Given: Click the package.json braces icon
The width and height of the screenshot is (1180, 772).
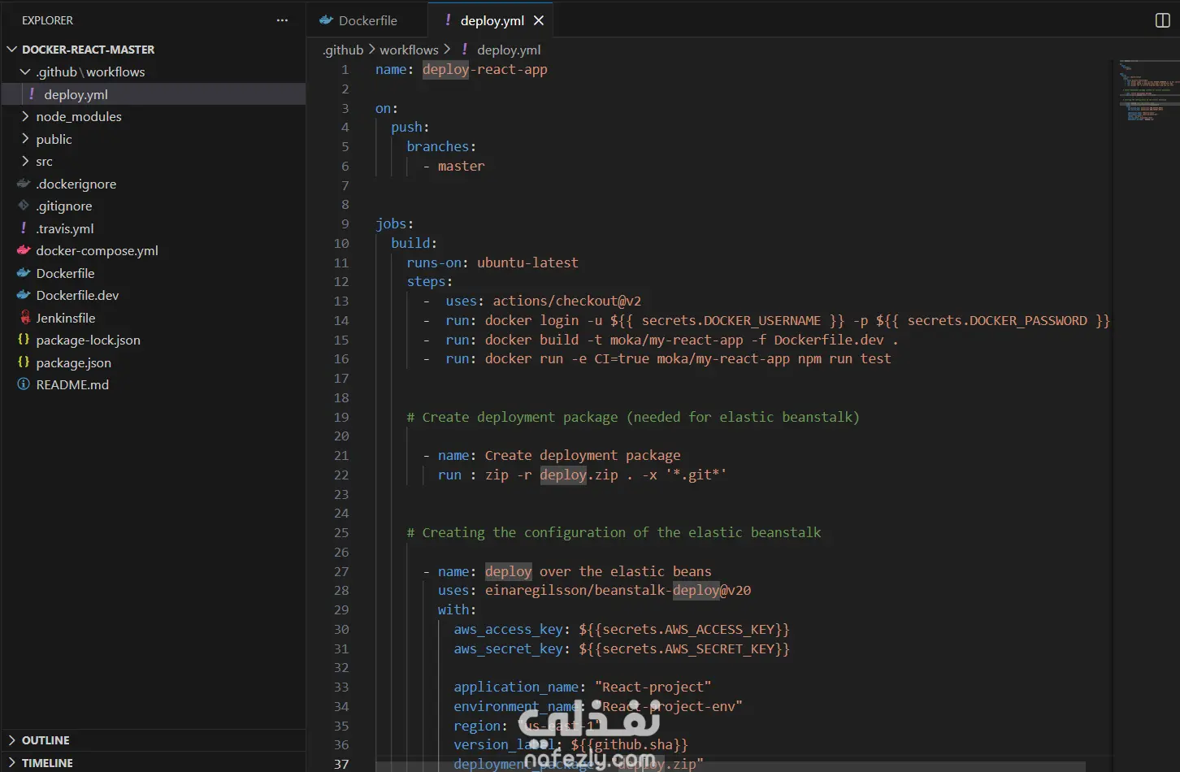Looking at the screenshot, I should (24, 362).
